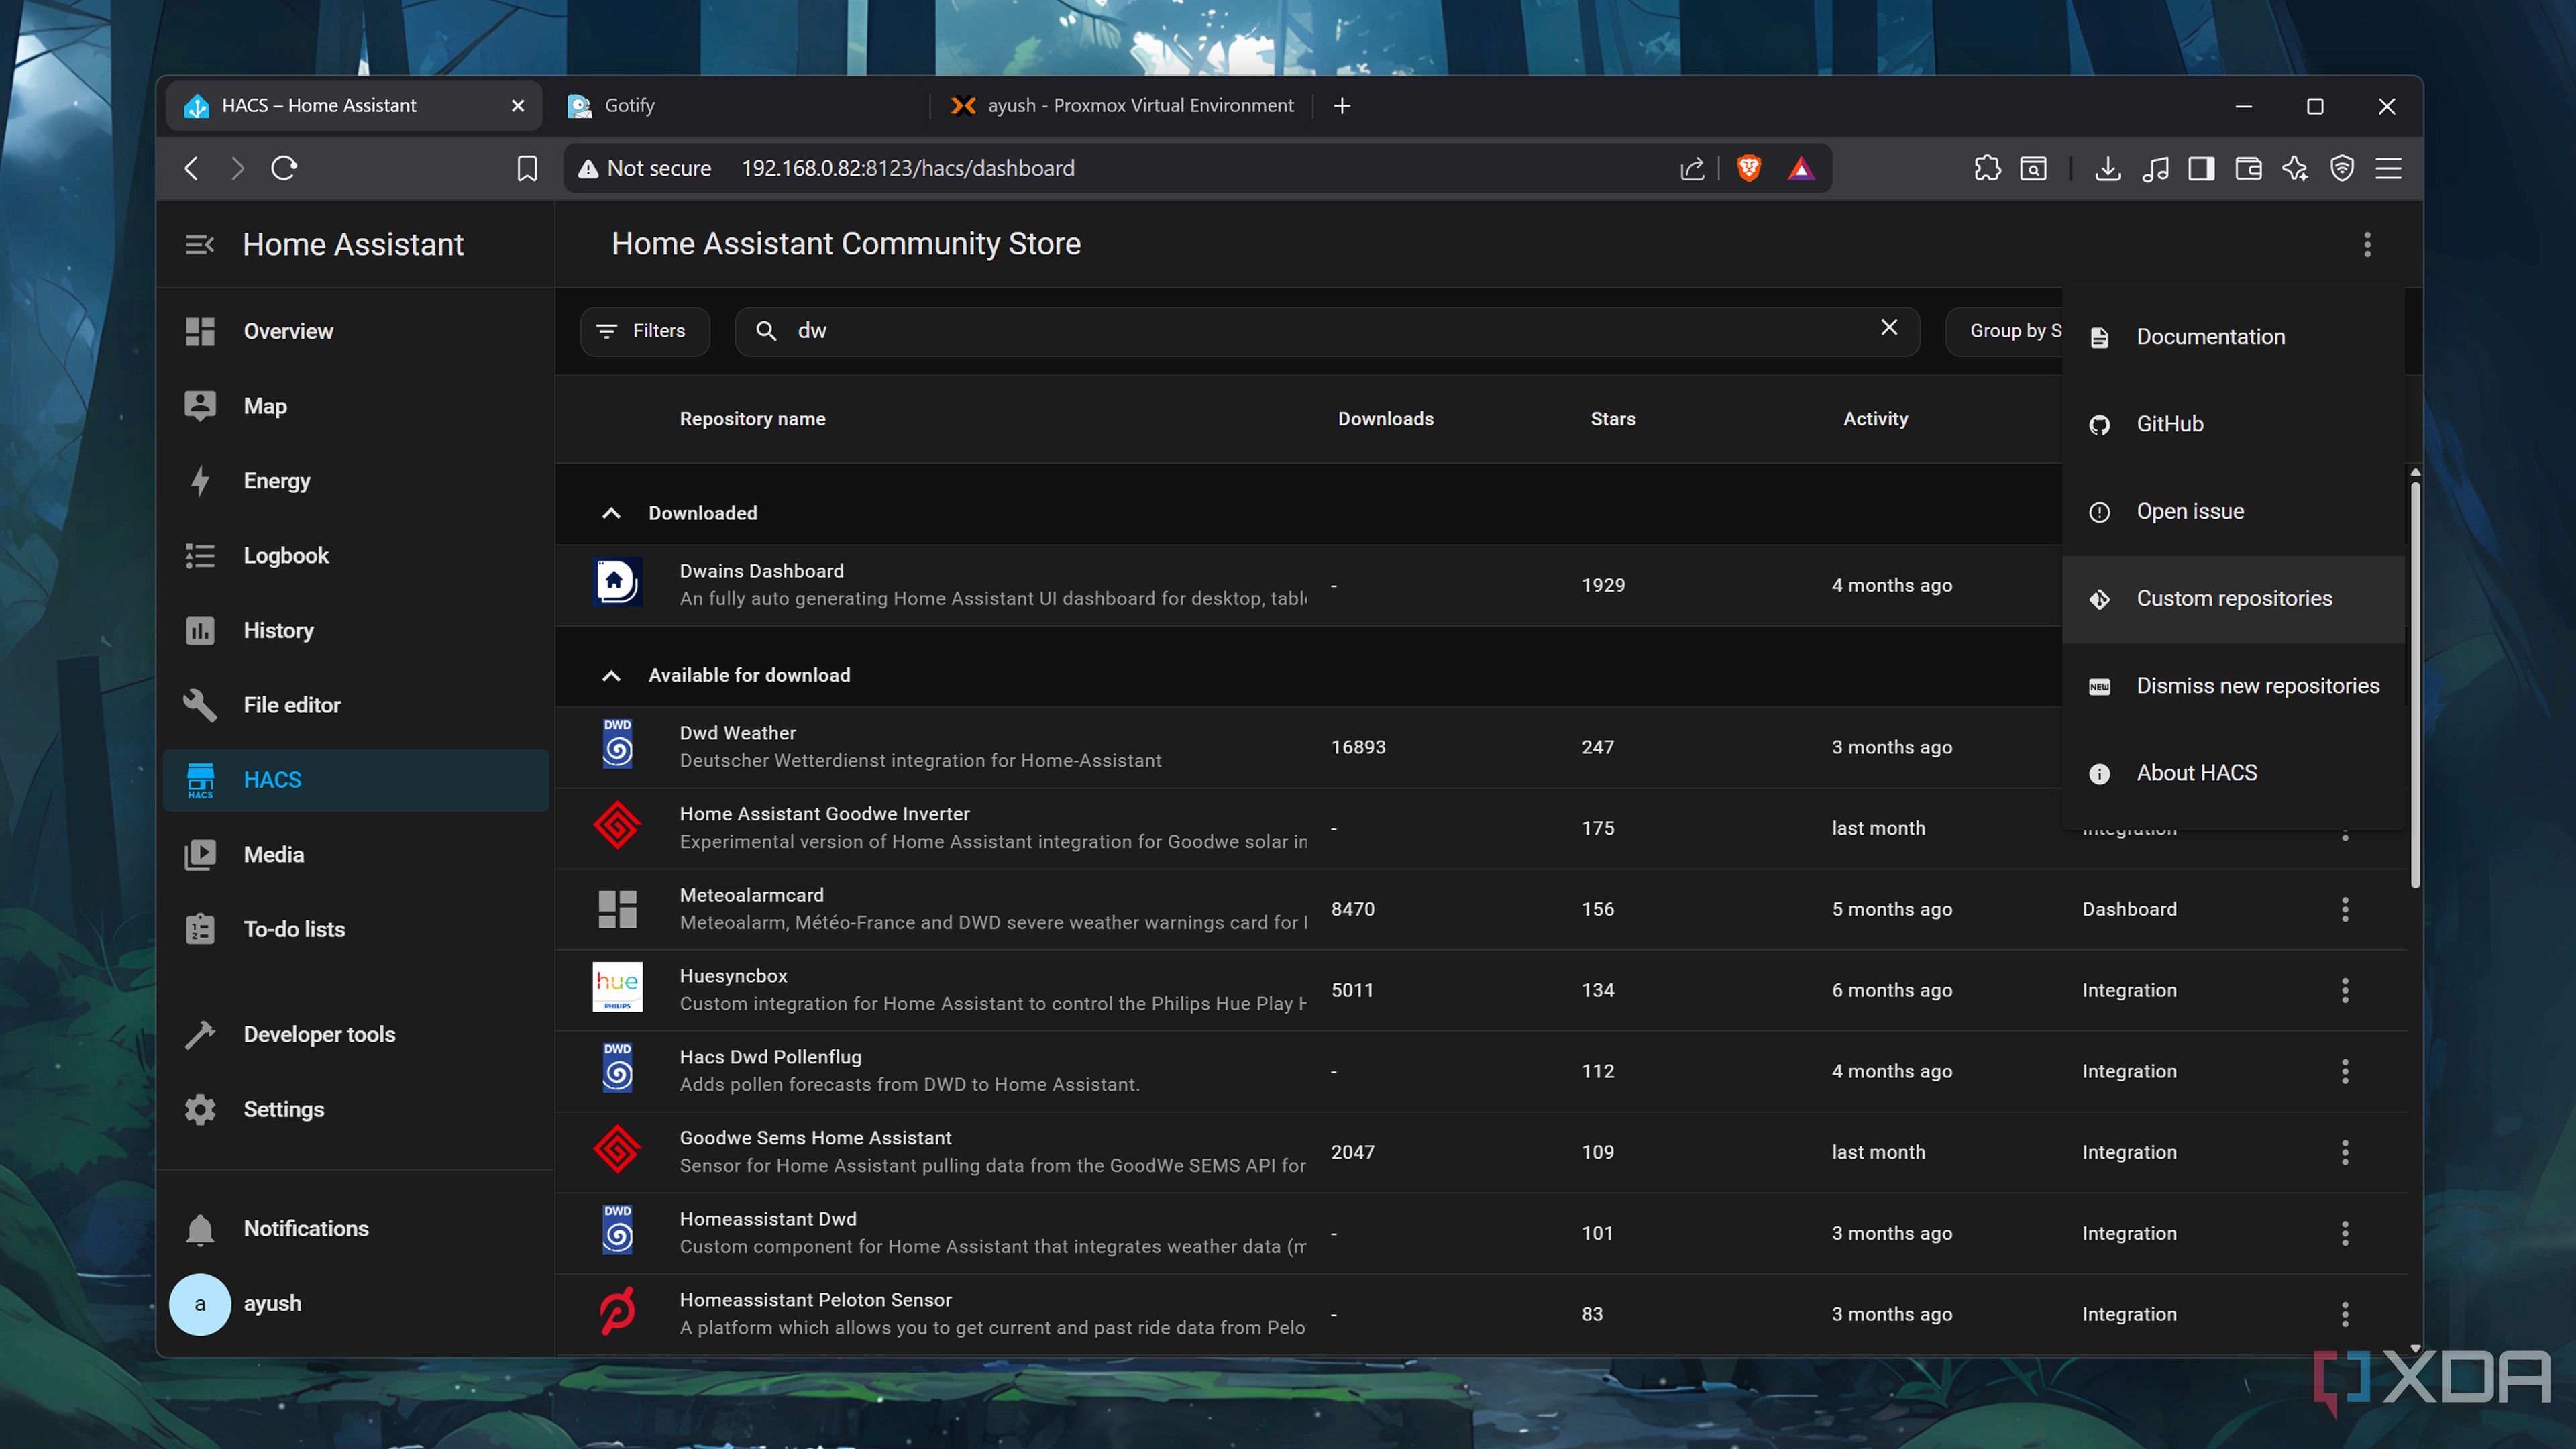2576x1449 pixels.
Task: Click the browser downloads icon
Action: pos(2107,169)
